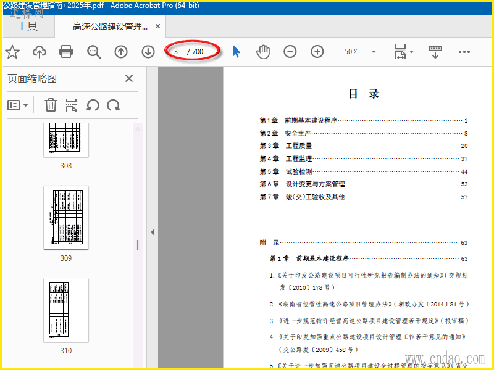Click the page label 309
The width and height of the screenshot is (494, 370).
(x=66, y=258)
